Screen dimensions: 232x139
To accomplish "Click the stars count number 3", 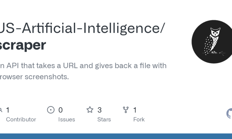I will 99,110.
